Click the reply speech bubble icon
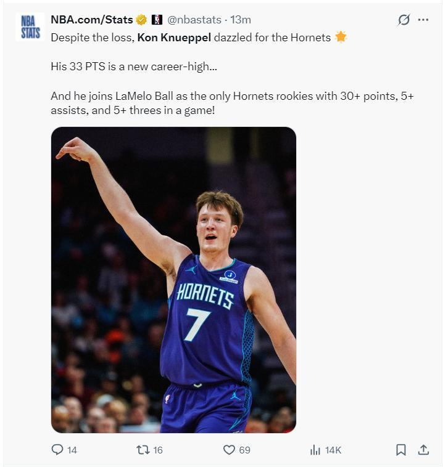 (x=57, y=450)
